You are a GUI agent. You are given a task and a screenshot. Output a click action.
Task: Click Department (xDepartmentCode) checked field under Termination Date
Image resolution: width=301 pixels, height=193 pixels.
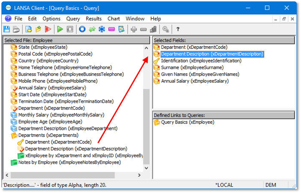52,108
